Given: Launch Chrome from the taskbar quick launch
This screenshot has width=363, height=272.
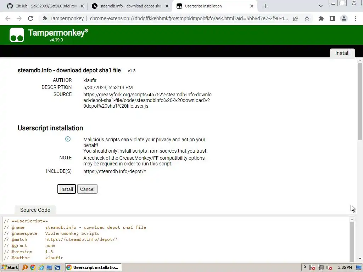Looking at the screenshot, I should (33, 268).
